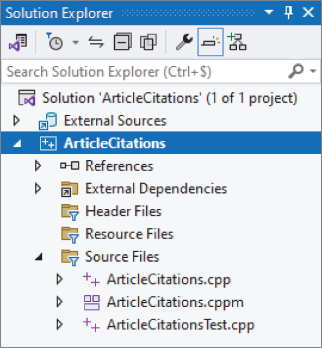Click the Solution Explorer title bar
This screenshot has width=322, height=348.
pyautogui.click(x=161, y=13)
